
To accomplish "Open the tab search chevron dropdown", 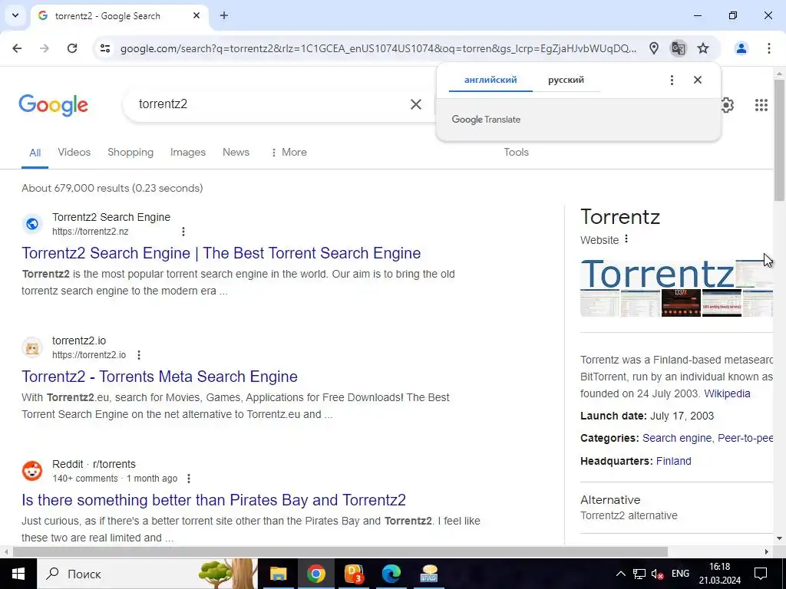I will click(x=15, y=15).
